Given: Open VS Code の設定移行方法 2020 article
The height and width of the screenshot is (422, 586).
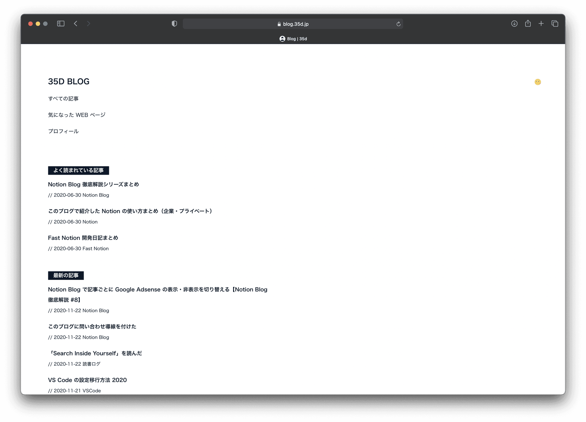Looking at the screenshot, I should [x=87, y=380].
